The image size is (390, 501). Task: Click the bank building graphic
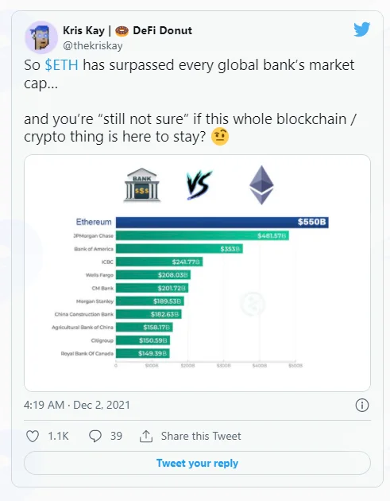coord(142,185)
